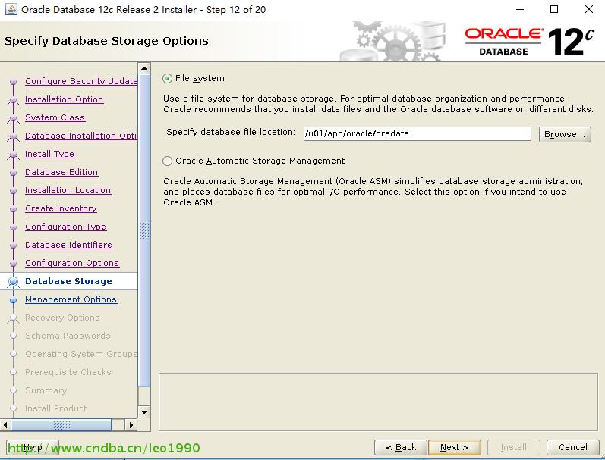
Task: Maximize the installer window
Action: point(554,9)
